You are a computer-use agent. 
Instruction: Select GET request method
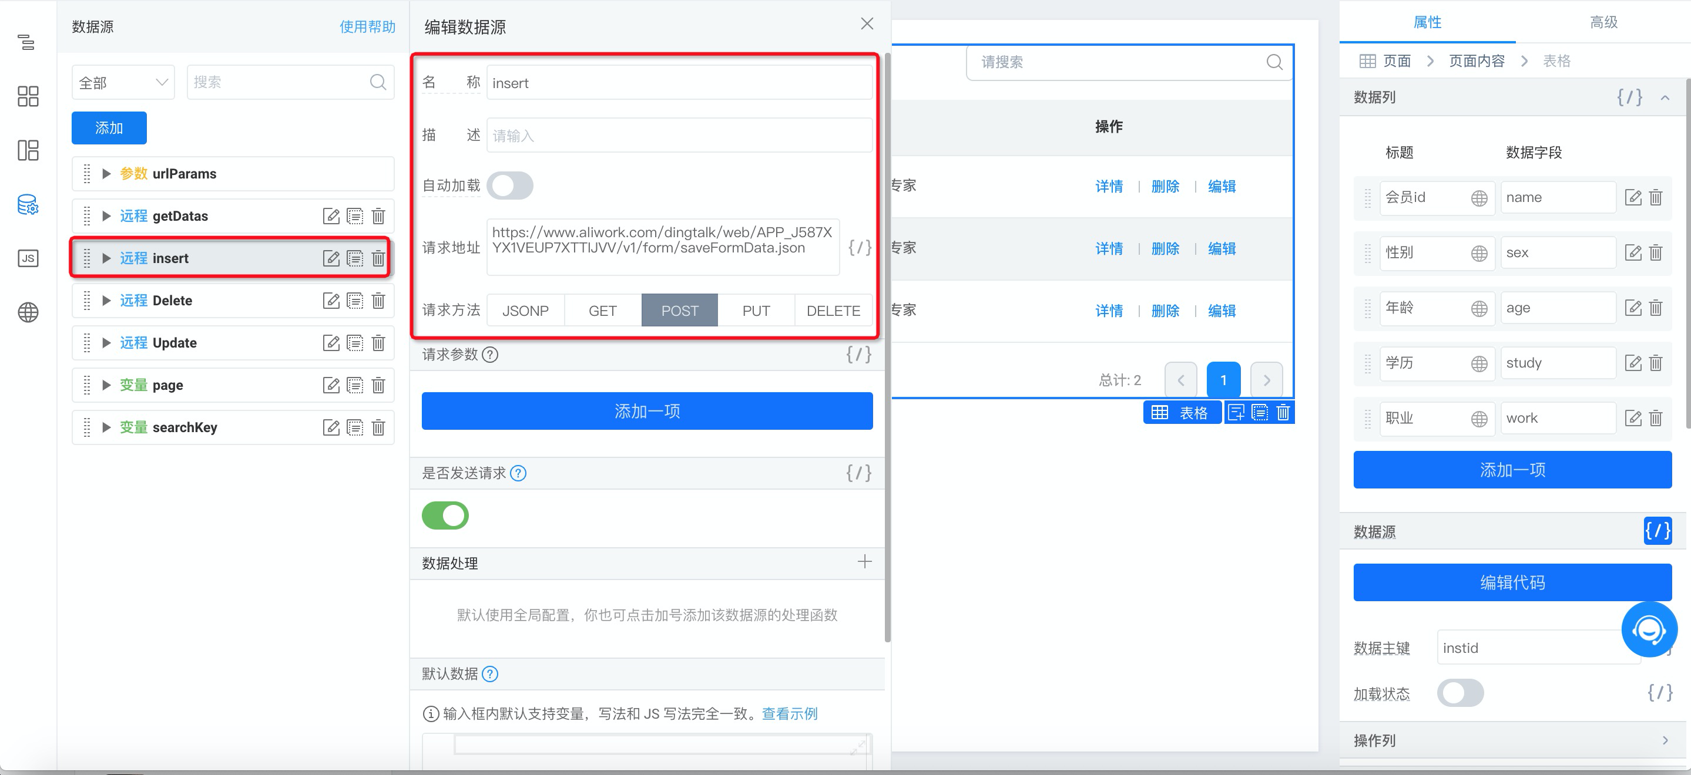tap(603, 311)
